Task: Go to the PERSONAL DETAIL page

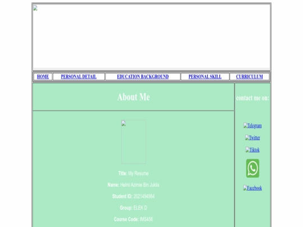Action: [79, 77]
